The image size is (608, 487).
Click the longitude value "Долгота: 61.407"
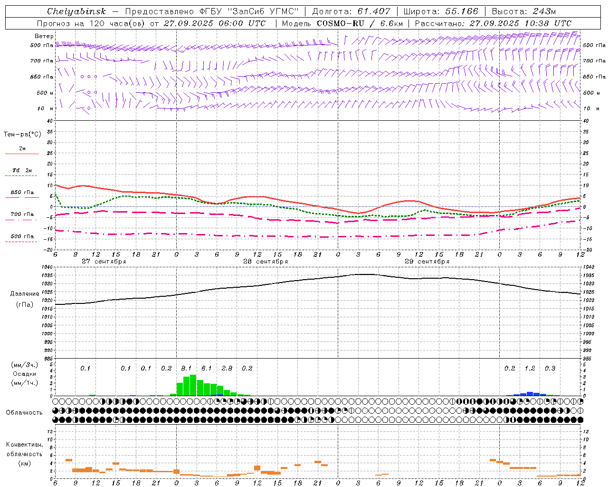click(351, 11)
